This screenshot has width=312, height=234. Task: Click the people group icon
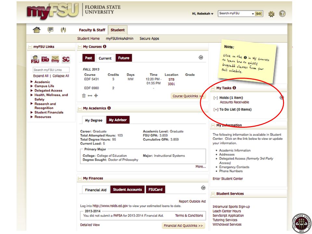(x=63, y=30)
